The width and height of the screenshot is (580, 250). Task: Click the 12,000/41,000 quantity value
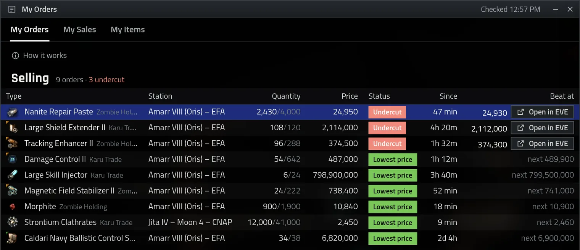click(274, 222)
